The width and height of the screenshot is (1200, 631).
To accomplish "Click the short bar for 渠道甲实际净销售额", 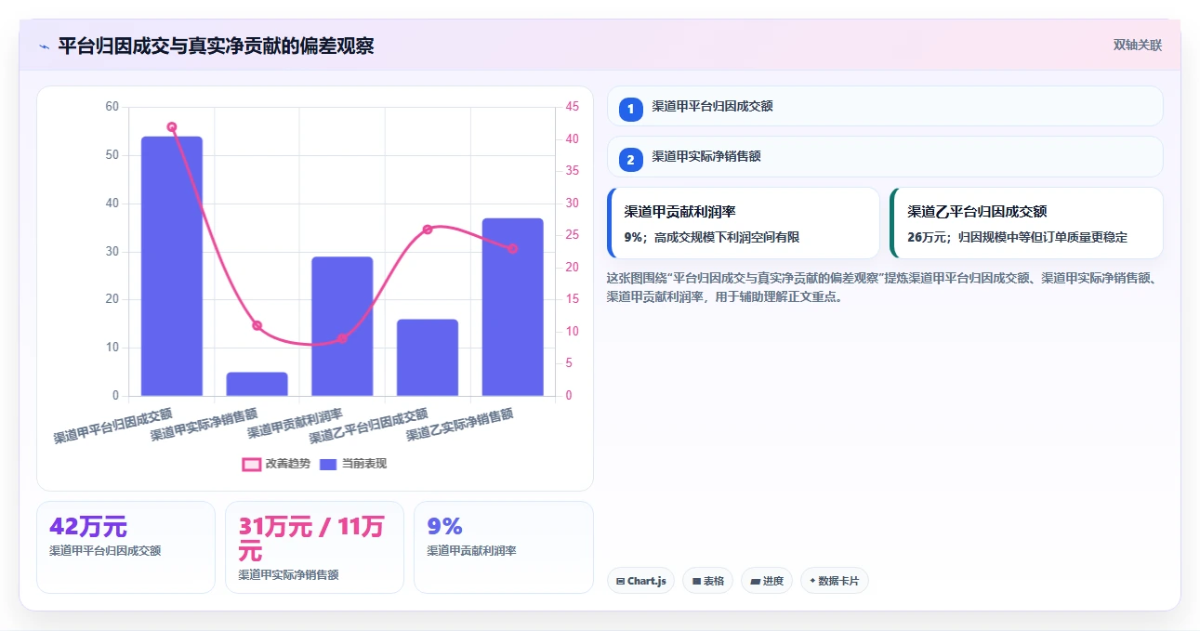I will [257, 384].
